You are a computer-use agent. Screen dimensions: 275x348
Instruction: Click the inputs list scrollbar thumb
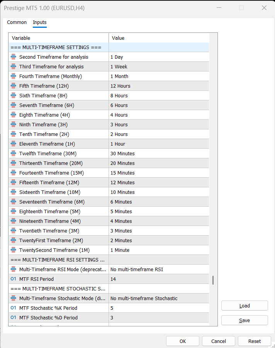click(x=213, y=280)
